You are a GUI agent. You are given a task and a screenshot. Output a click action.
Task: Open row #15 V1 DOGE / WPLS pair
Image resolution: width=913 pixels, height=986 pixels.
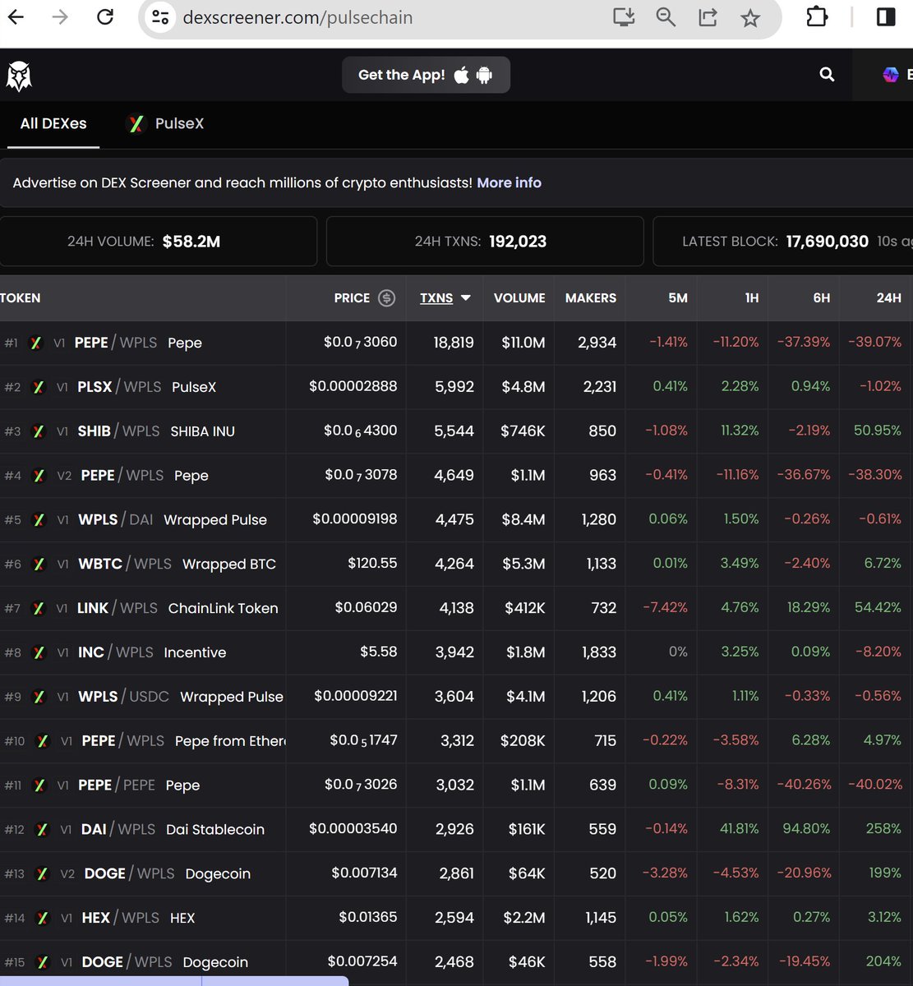[x=456, y=962]
